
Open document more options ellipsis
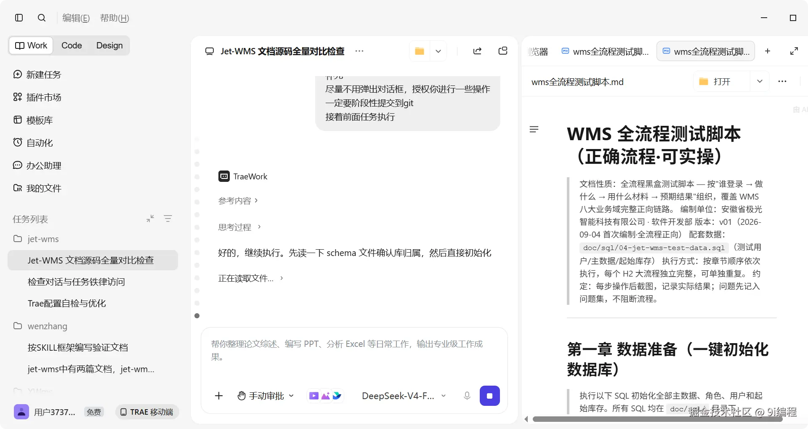pyautogui.click(x=782, y=81)
